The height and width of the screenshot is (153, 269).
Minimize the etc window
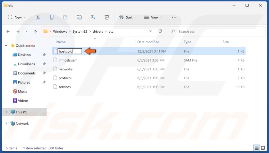point(234,5)
